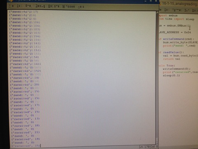Click the output line received 141

point(26,64)
